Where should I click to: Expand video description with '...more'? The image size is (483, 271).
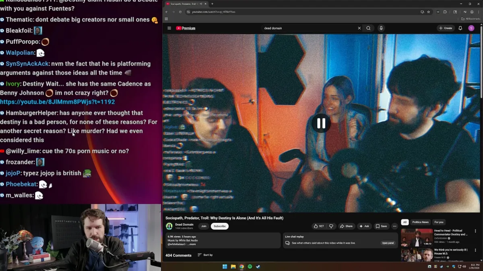coord(192,244)
